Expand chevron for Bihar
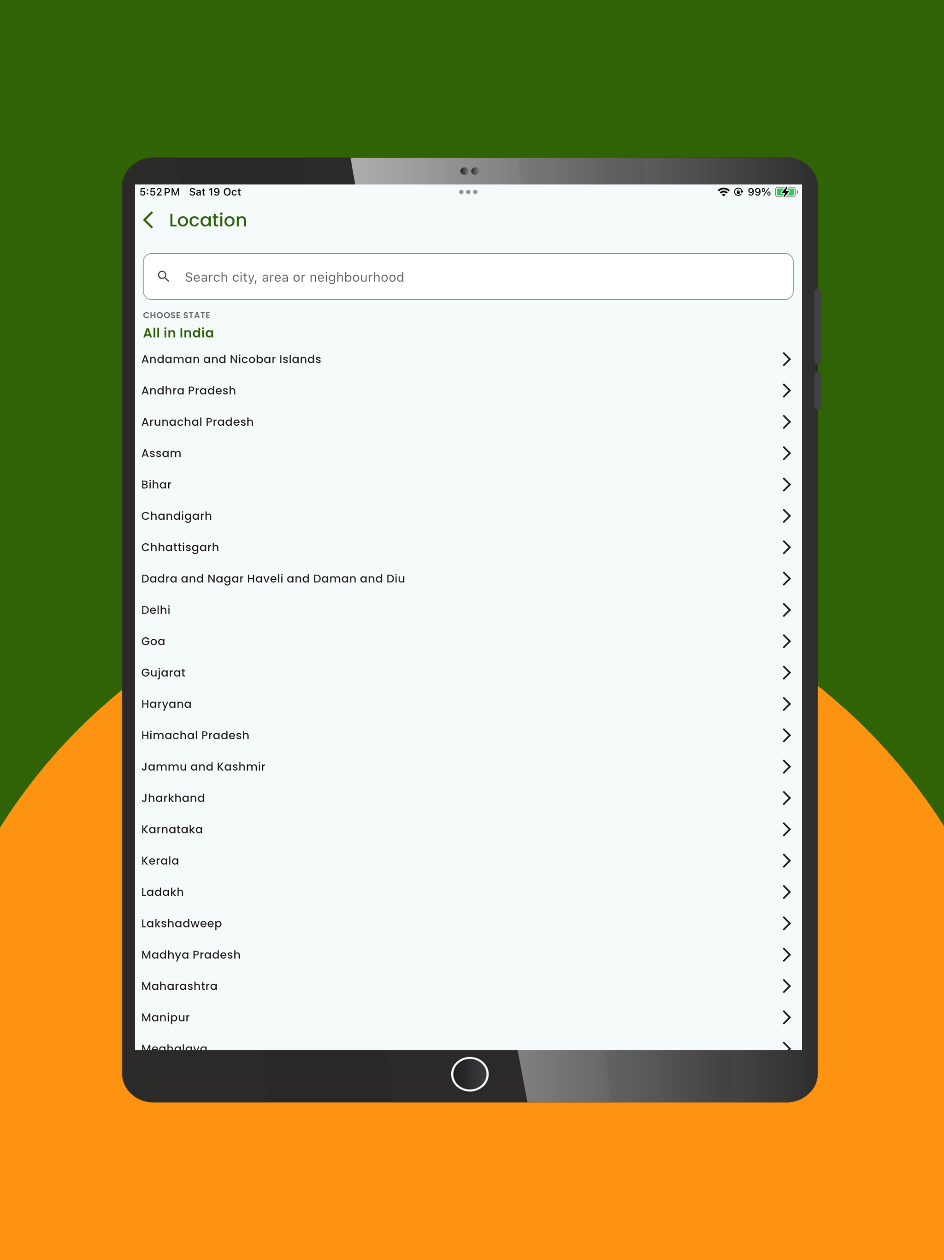The height and width of the screenshot is (1260, 944). 786,484
